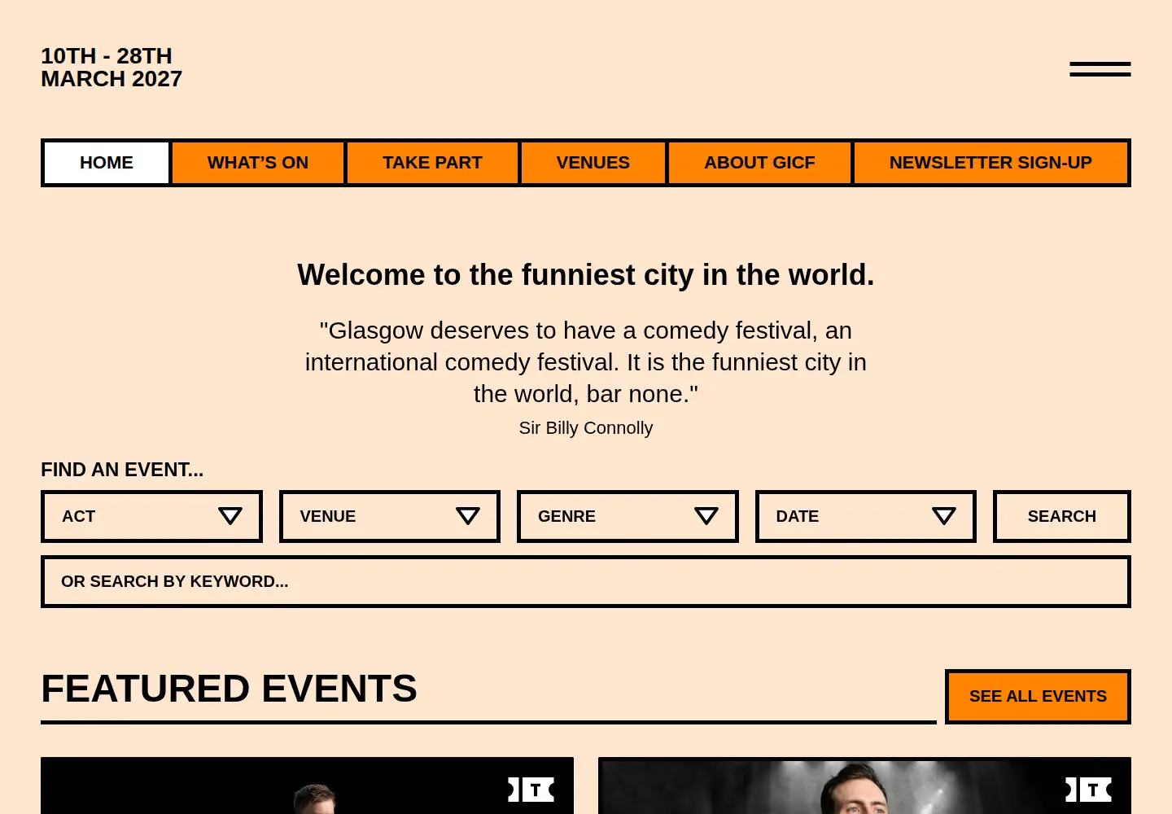Click the '10TH - 28TH MARCH 2027' date text

click(112, 68)
